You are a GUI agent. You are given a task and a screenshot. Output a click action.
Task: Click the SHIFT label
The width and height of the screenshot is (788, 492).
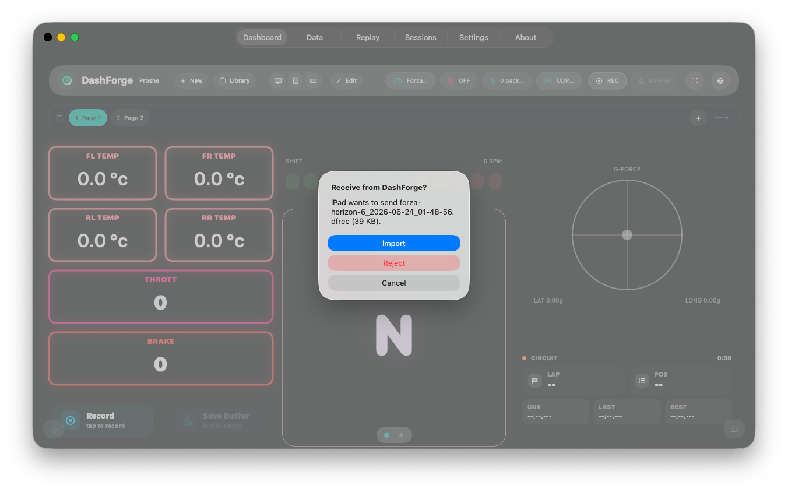[294, 161]
